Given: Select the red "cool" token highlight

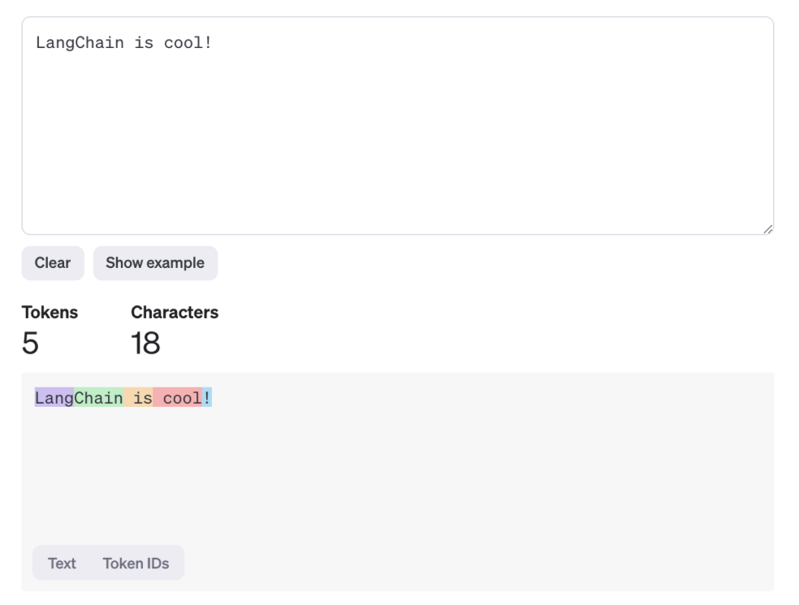Looking at the screenshot, I should pyautogui.click(x=178, y=398).
